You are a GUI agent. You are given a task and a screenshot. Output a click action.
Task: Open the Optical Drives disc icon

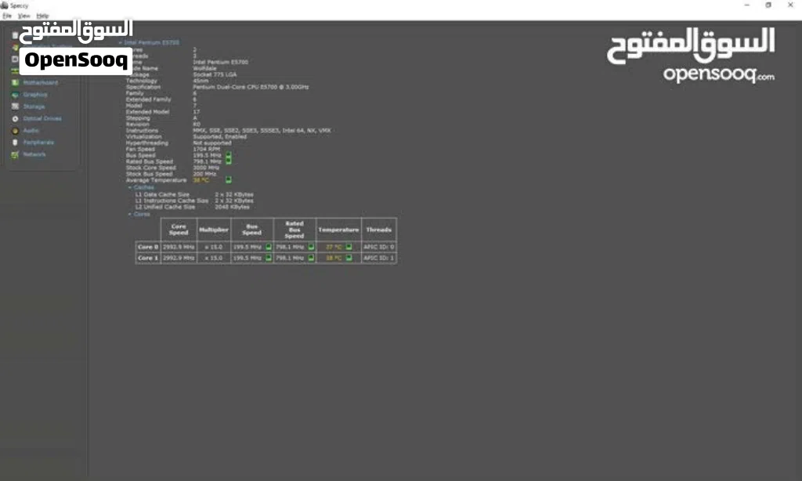click(15, 119)
